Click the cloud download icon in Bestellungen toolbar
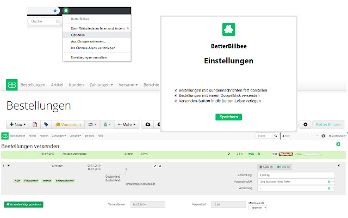Screen dimensions: 348x218 point(148,124)
